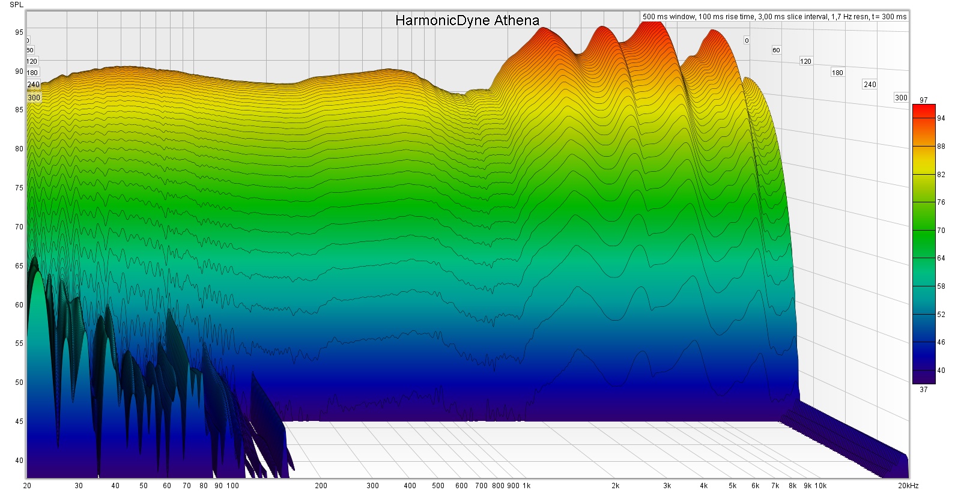This screenshot has width=955, height=493.
Task: Click the 97 maximum value above color scale
Action: (924, 100)
